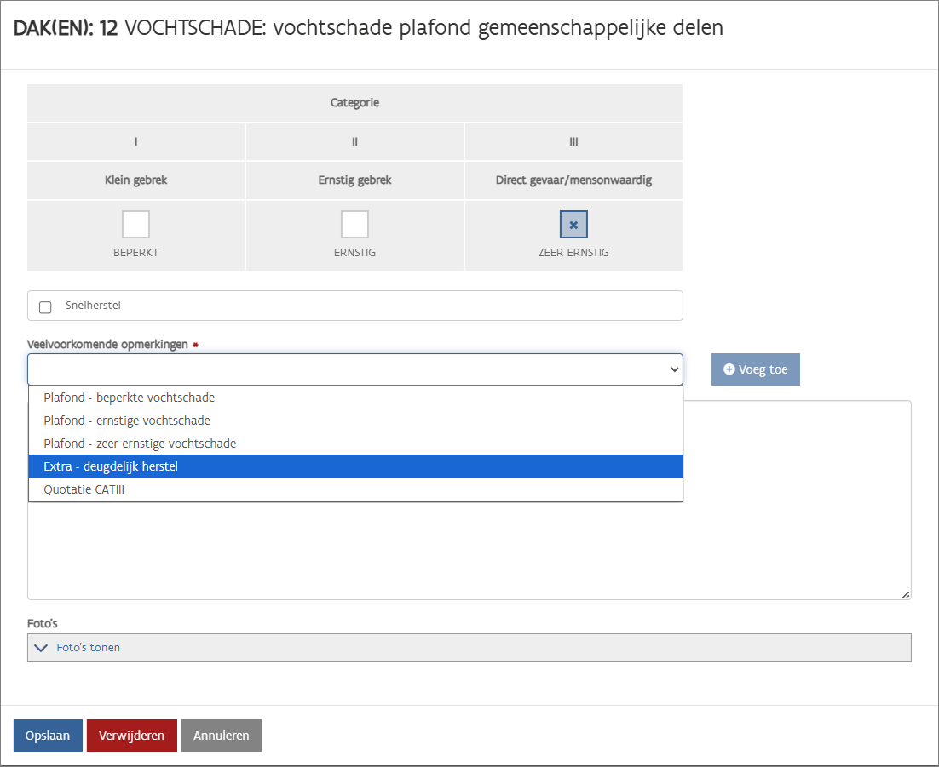This screenshot has width=939, height=767.
Task: Pick 'Plafond - zeer ernstige vochtschade' option
Action: point(140,444)
